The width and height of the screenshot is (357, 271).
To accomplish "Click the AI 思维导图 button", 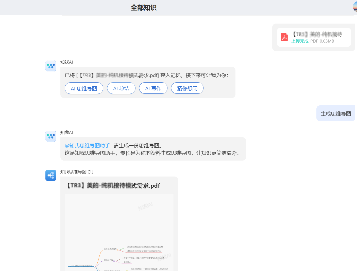I will point(84,88).
